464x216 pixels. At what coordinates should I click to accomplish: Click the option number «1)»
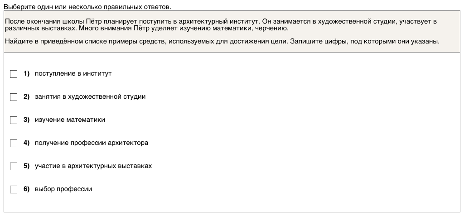point(26,73)
